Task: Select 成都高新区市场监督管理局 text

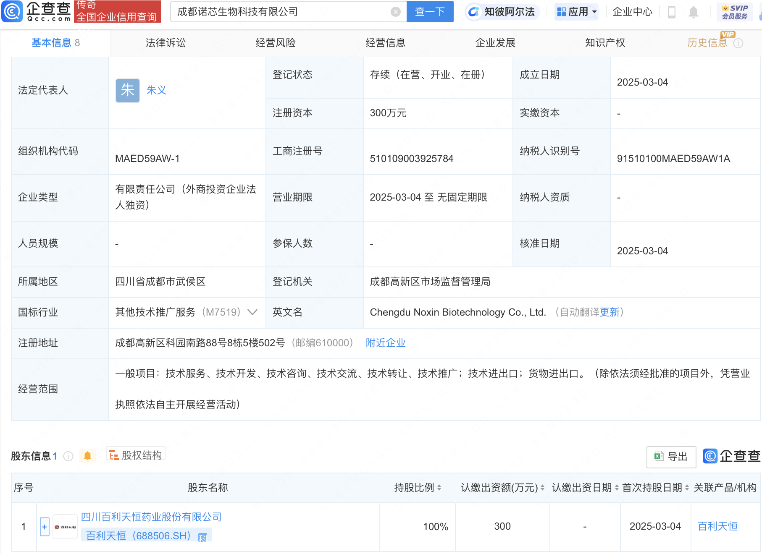Action: click(x=430, y=282)
